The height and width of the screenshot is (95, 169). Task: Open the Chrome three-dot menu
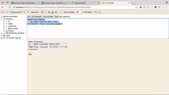tap(167, 7)
